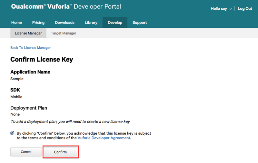The width and height of the screenshot is (258, 163).
Task: Select the Develop menu item
Action: click(x=115, y=23)
